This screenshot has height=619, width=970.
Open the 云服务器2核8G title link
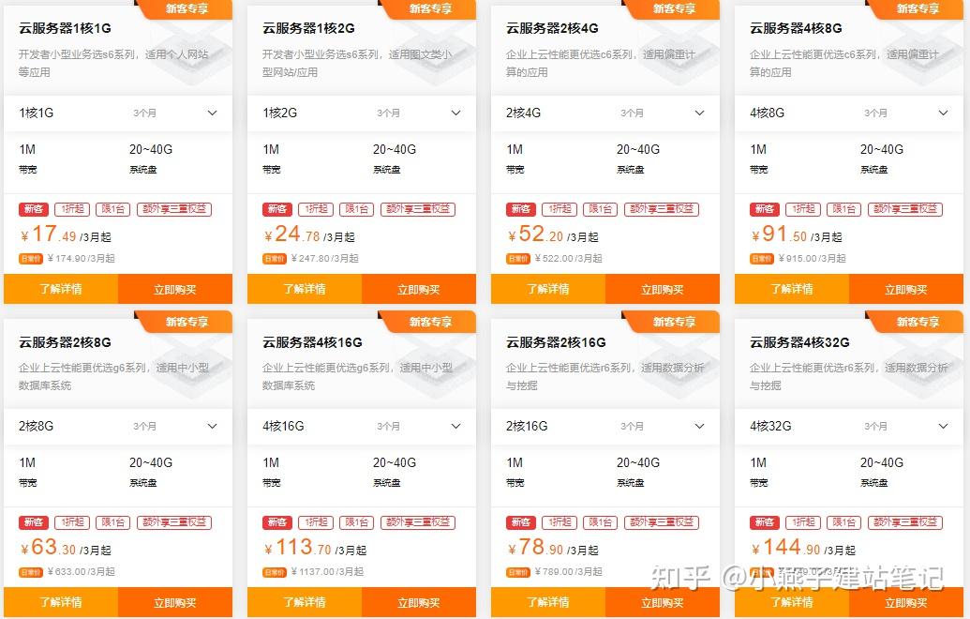click(65, 342)
